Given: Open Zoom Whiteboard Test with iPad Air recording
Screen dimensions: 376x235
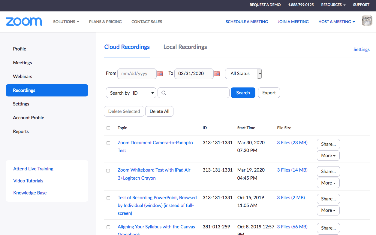Looking at the screenshot, I should (x=154, y=174).
